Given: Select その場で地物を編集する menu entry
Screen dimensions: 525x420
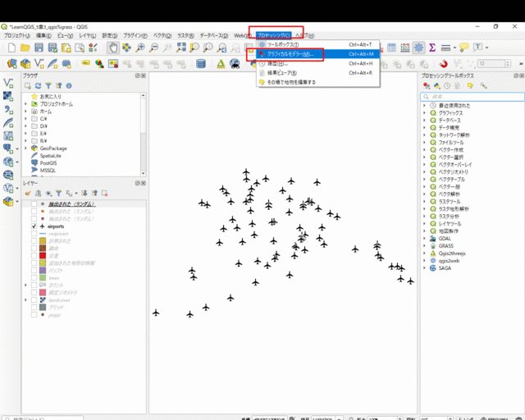Looking at the screenshot, I should coord(317,82).
